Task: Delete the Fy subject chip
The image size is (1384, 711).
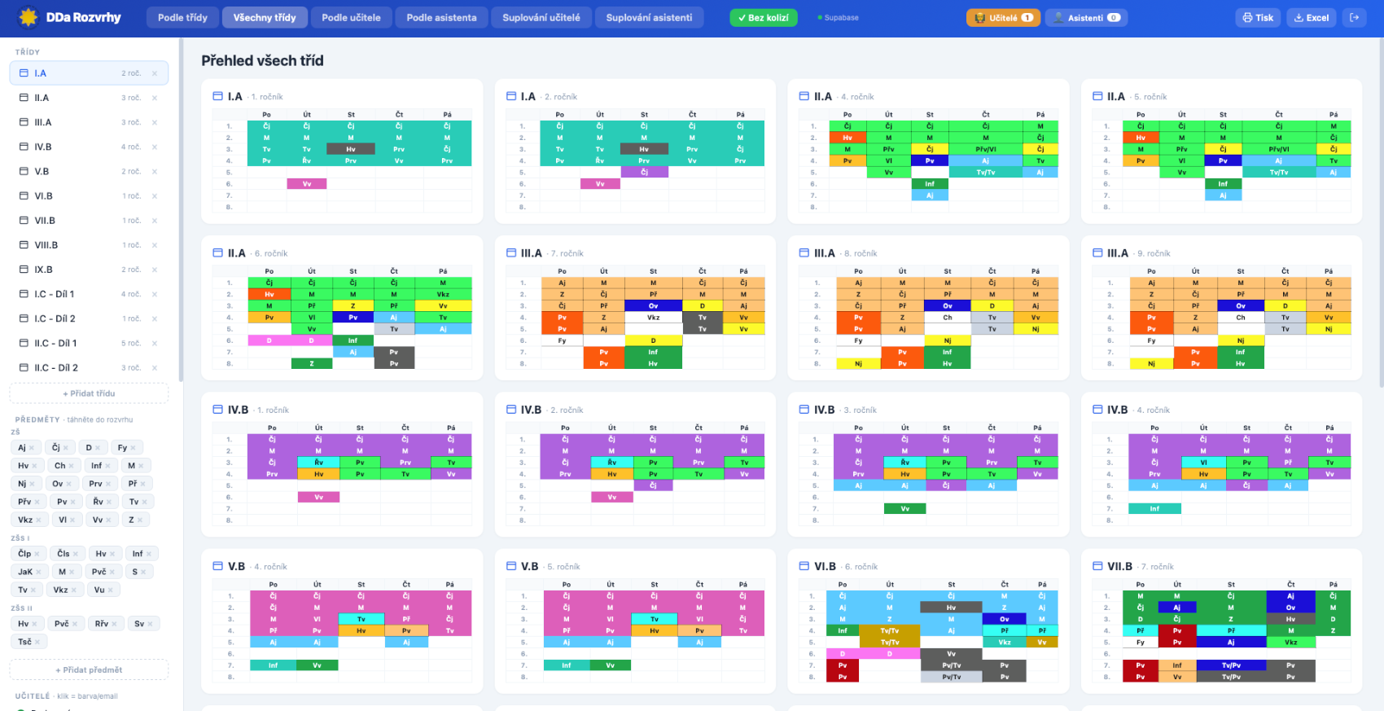Action: [x=134, y=448]
